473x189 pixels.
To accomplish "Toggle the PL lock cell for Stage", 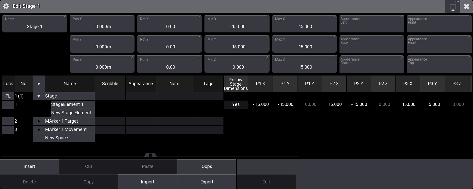I will click(x=8, y=96).
